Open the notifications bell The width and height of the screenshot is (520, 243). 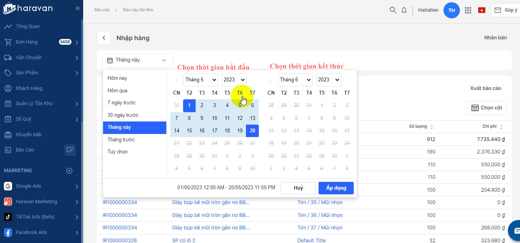pyautogui.click(x=404, y=10)
